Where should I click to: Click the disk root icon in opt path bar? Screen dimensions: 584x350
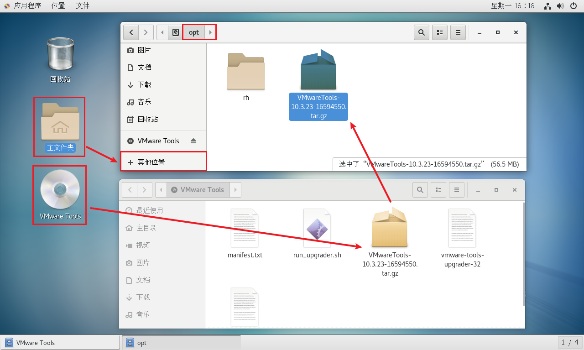click(176, 32)
